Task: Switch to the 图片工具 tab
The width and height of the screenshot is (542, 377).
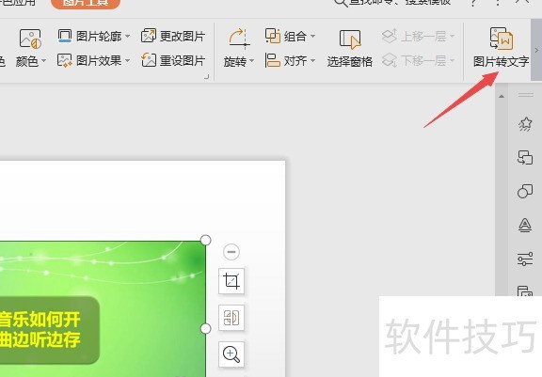Action: (86, 3)
